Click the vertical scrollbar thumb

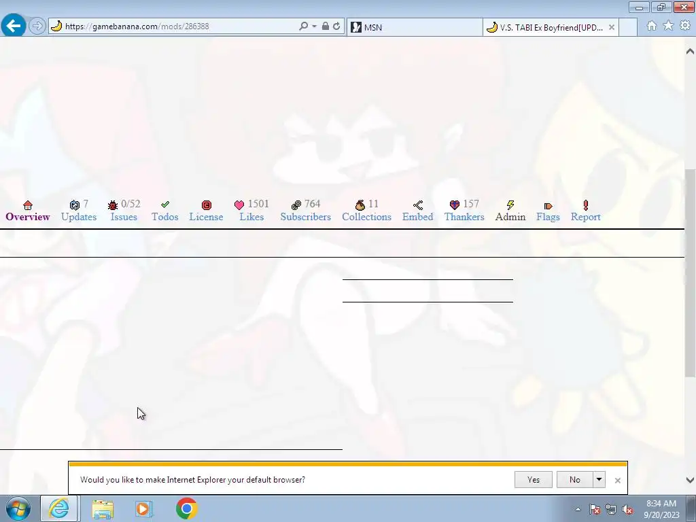(690, 273)
